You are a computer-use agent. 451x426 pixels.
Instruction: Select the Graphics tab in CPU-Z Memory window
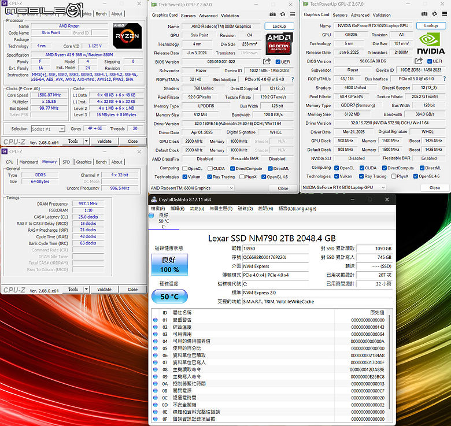tap(84, 162)
